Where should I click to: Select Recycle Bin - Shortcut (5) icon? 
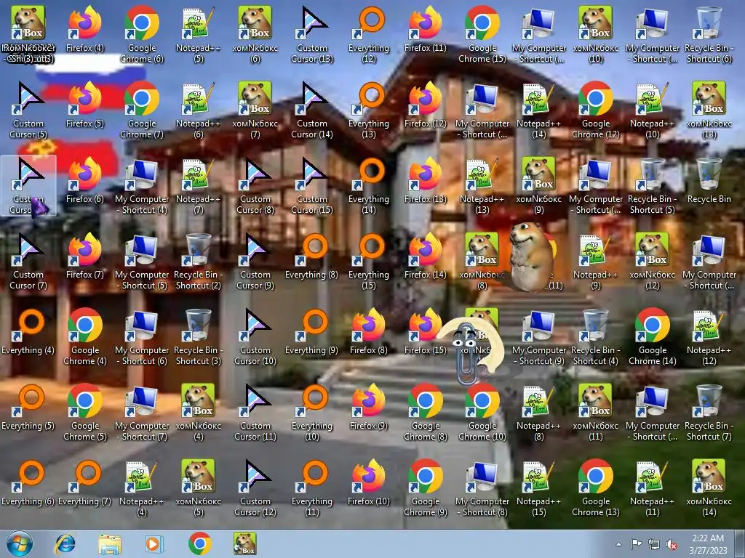point(653,185)
